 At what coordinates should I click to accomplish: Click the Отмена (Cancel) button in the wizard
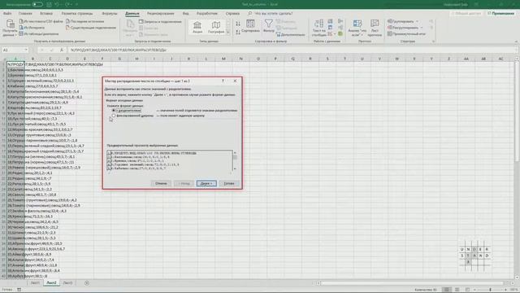pos(161,183)
